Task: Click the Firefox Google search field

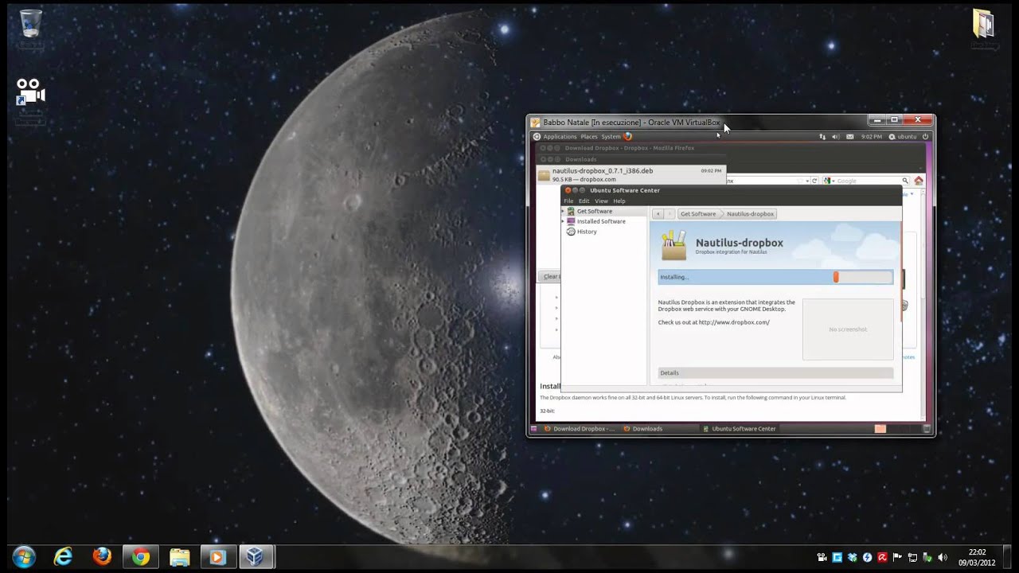Action: 866,181
